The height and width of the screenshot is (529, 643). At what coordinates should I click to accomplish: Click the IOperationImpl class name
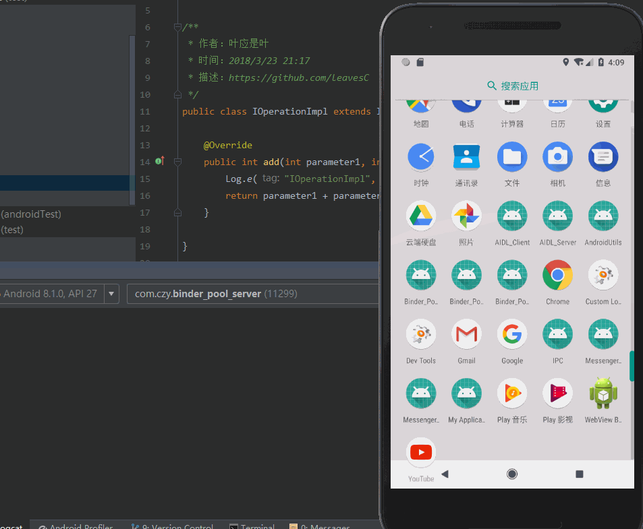pos(290,111)
